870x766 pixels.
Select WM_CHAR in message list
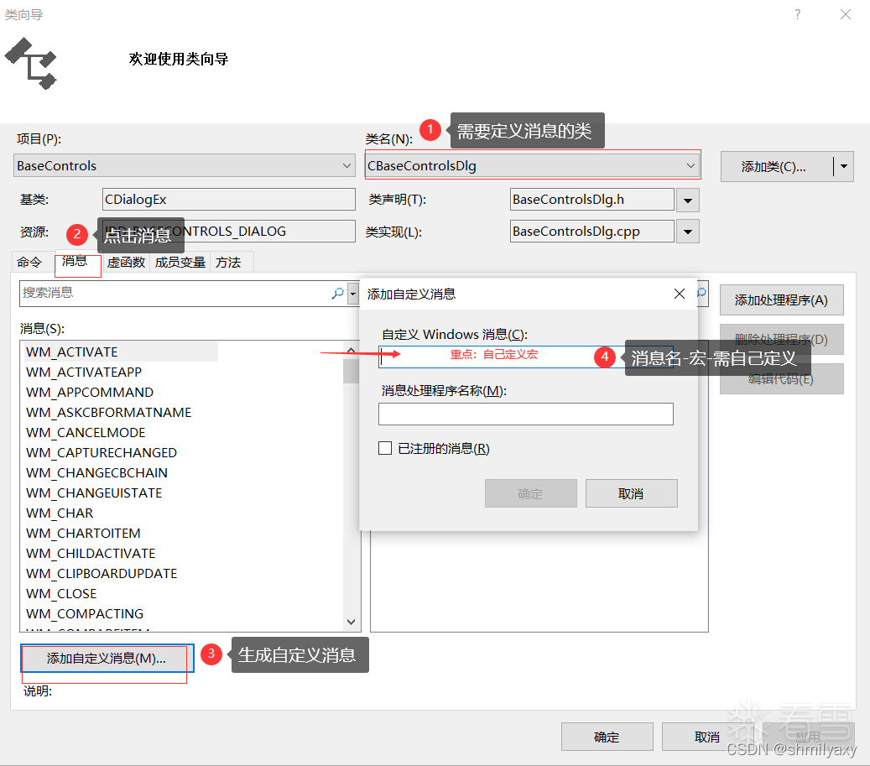(x=60, y=513)
